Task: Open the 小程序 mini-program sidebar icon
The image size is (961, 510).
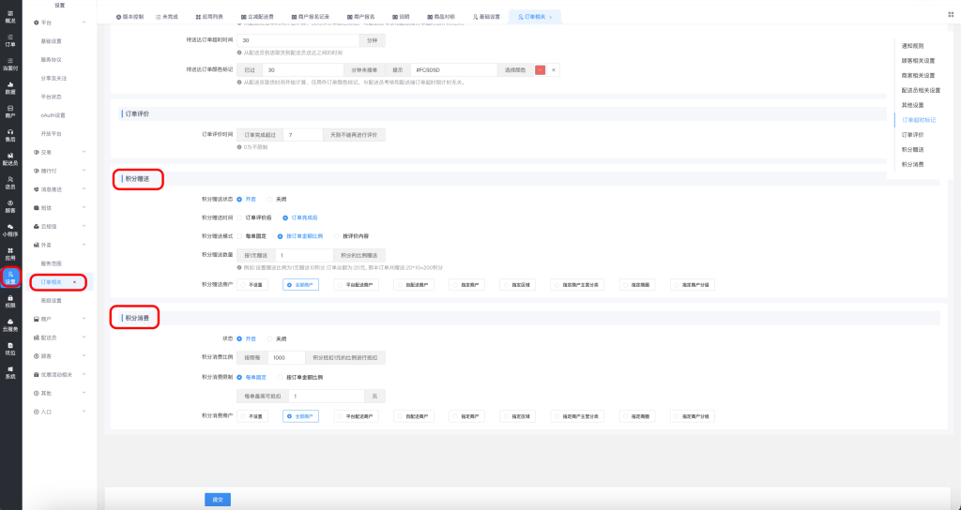Action: pyautogui.click(x=10, y=231)
